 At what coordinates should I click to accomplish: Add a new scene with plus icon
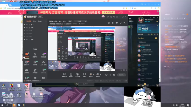point(46,21)
